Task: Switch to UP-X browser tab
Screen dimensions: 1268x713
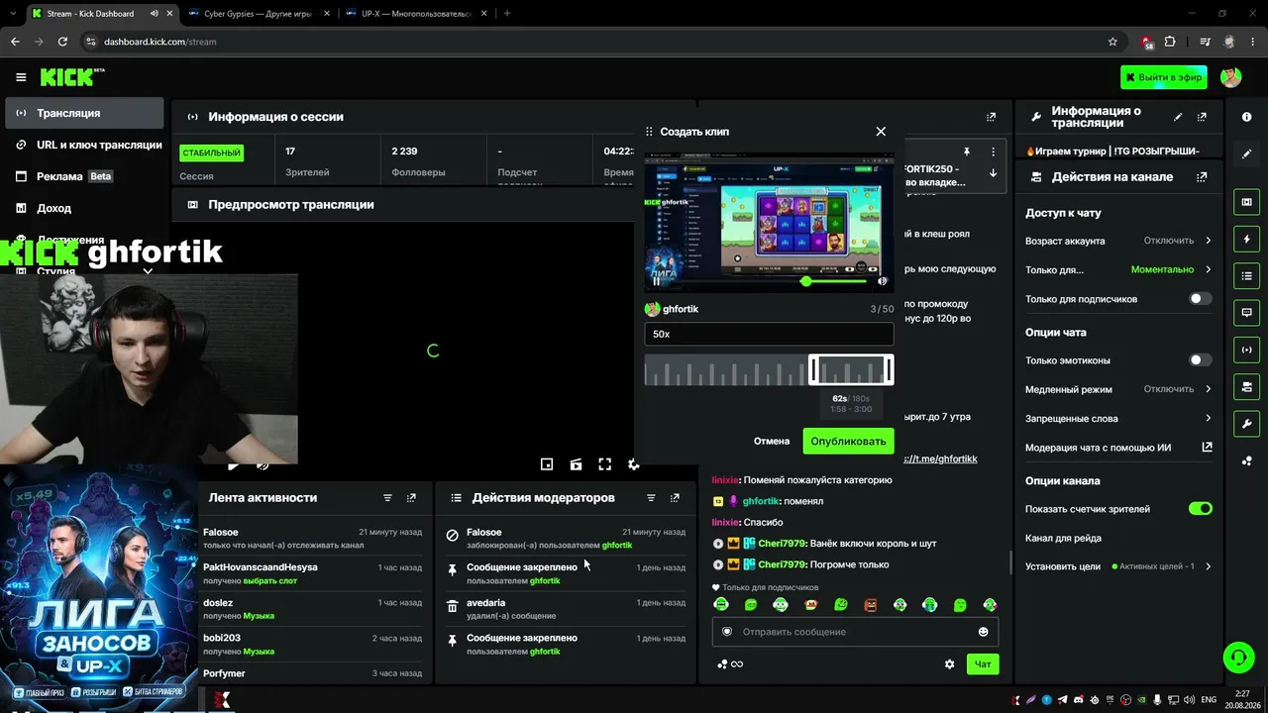Action: point(415,14)
